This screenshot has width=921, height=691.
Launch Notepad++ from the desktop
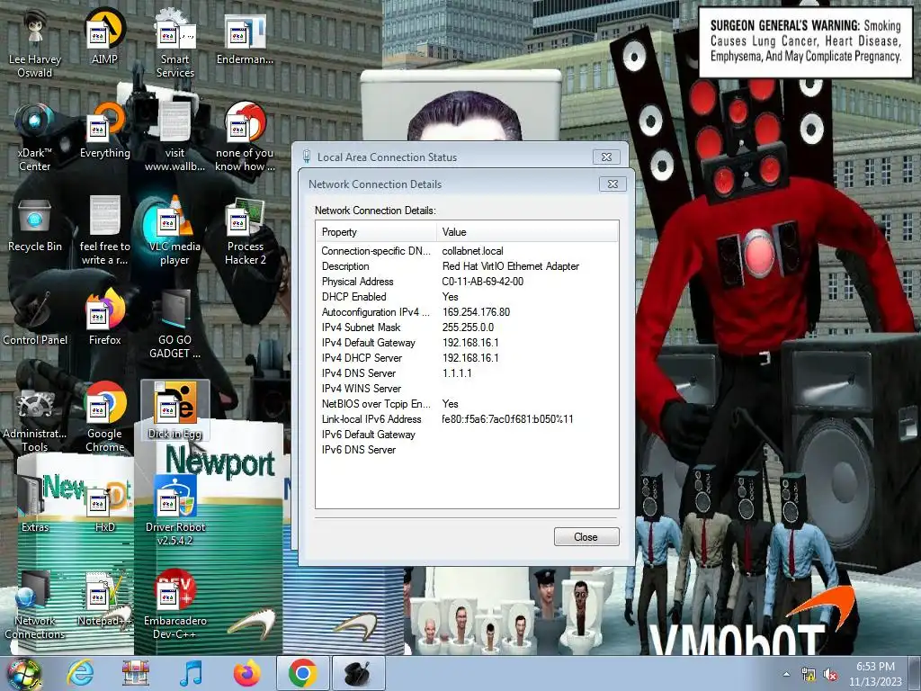[104, 598]
